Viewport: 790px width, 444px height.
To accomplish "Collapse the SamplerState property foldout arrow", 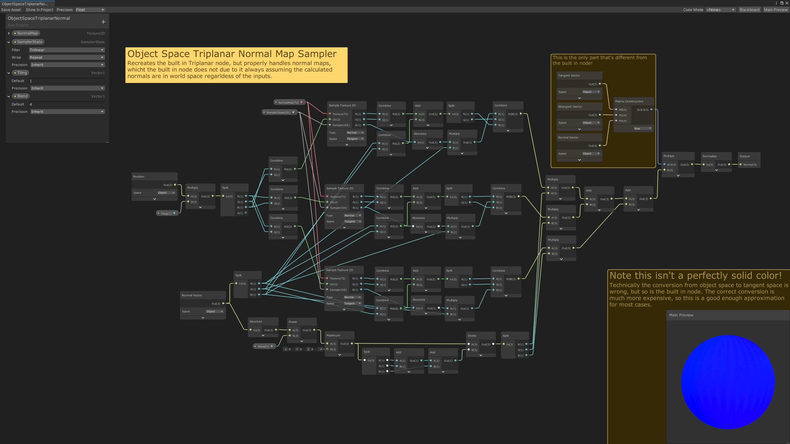I will click(9, 42).
